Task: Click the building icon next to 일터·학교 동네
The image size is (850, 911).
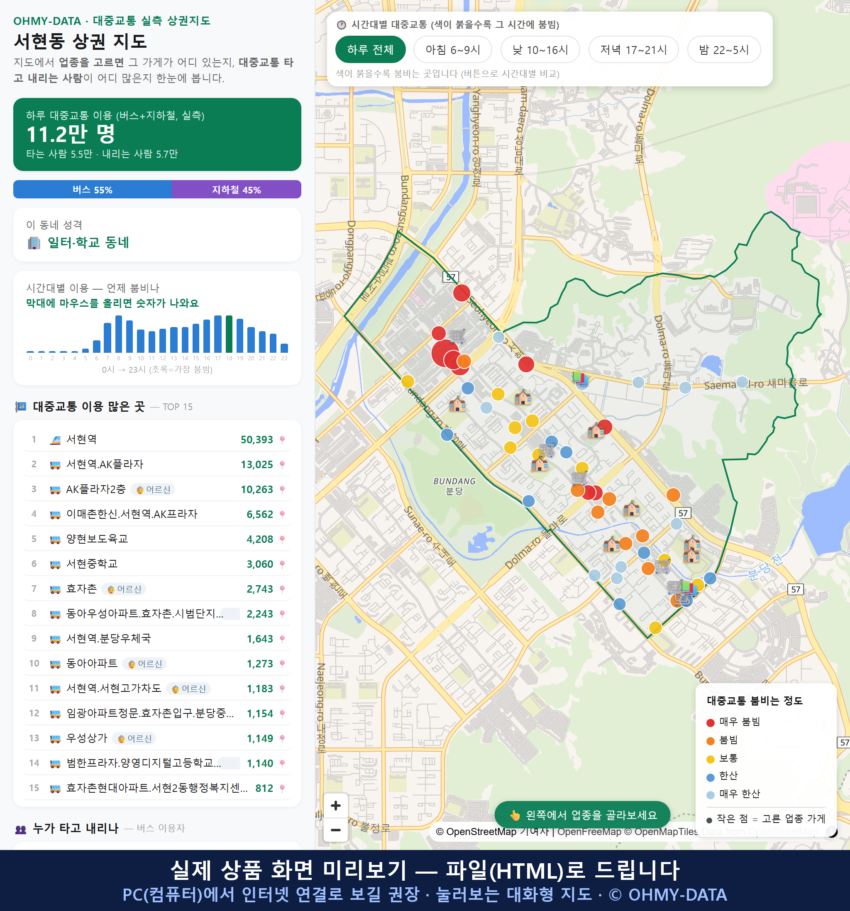Action: coord(34,243)
